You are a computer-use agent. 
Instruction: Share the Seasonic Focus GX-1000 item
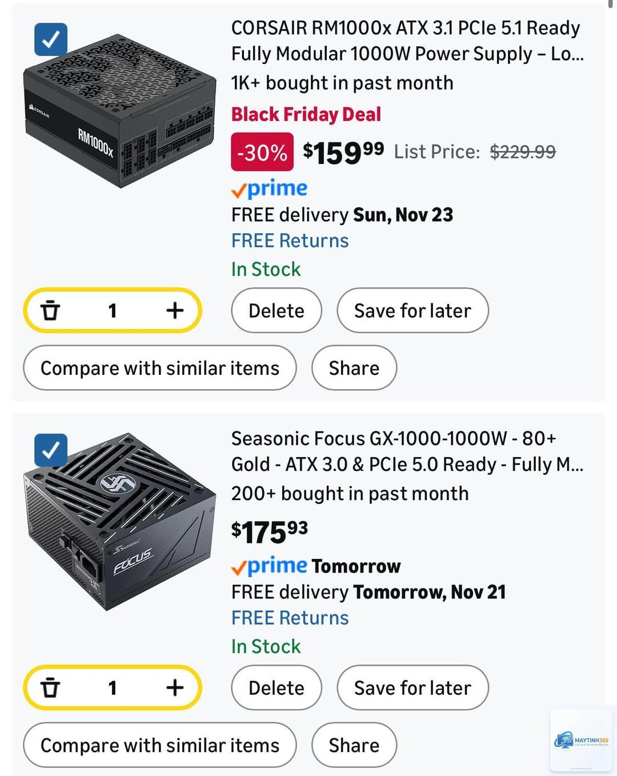pyautogui.click(x=354, y=745)
